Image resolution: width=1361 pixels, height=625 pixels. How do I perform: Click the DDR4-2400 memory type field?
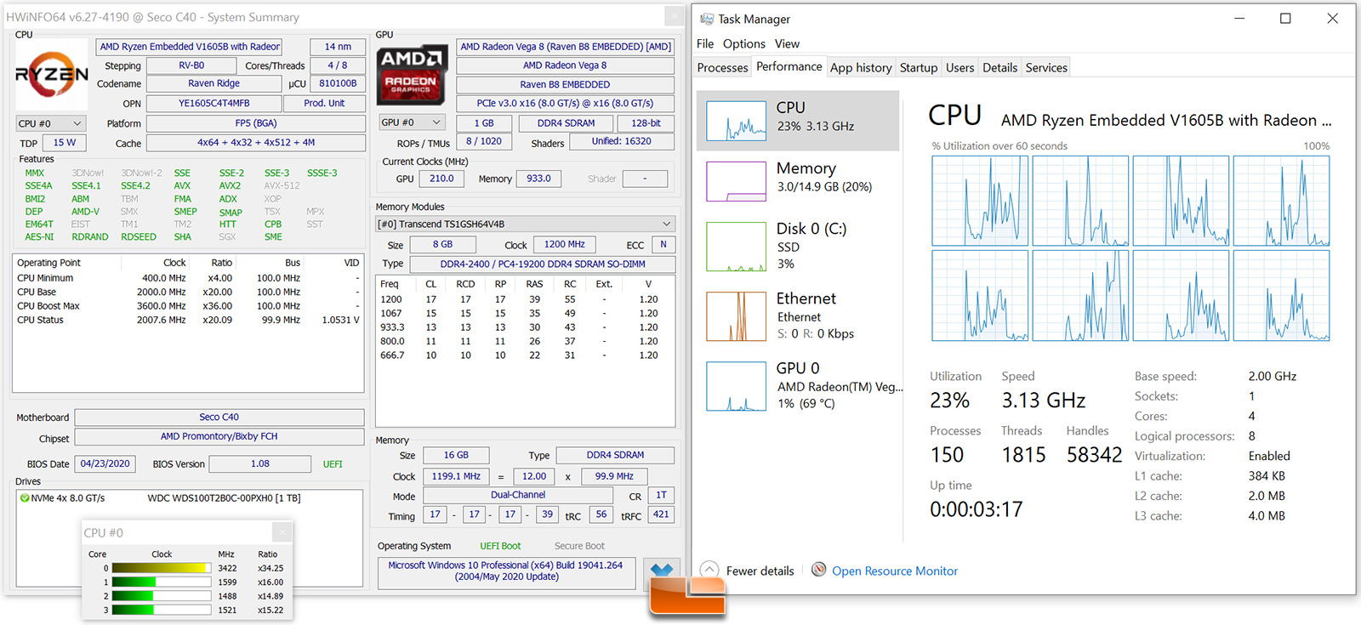click(543, 264)
